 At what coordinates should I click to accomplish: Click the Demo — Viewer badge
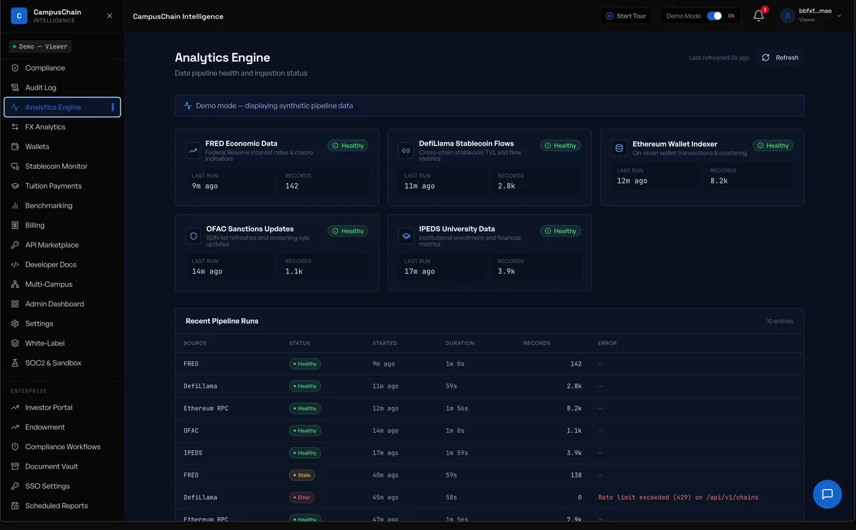click(x=40, y=46)
